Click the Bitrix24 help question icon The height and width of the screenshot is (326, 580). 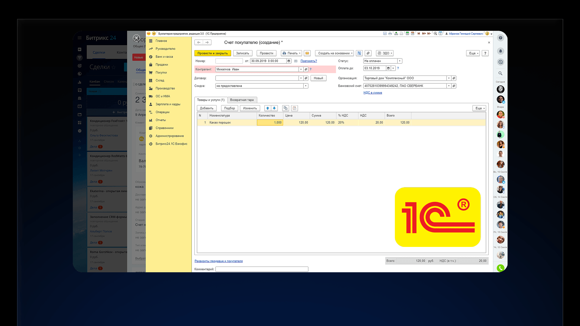coord(501,38)
